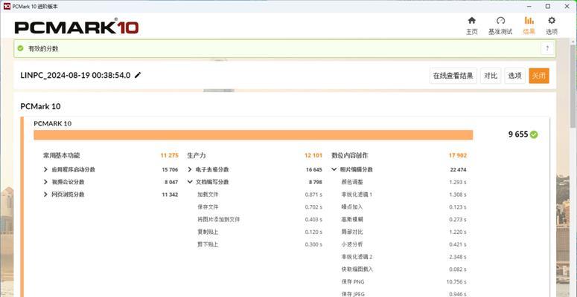Image resolution: width=577 pixels, height=297 pixels.
Task: Click the 15 706 app startup score
Action: coord(170,169)
